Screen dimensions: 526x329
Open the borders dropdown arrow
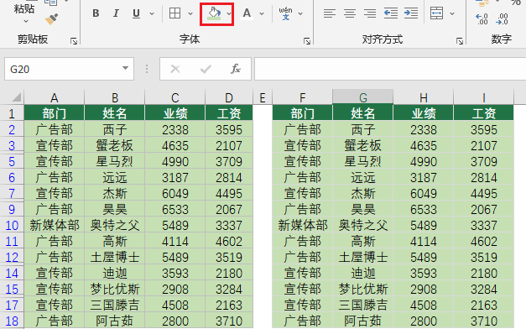coord(190,13)
